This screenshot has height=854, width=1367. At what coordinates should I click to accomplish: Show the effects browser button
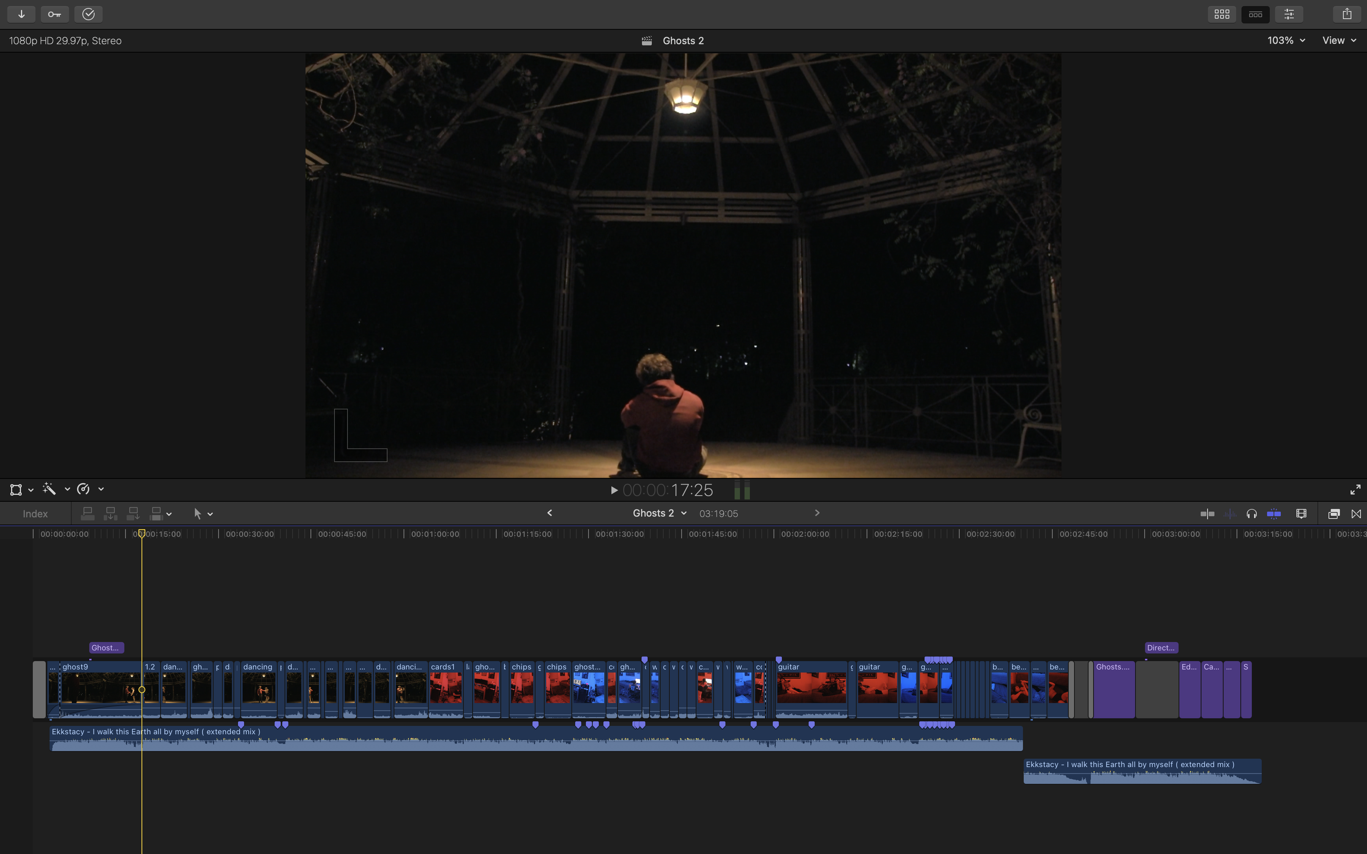[1334, 514]
